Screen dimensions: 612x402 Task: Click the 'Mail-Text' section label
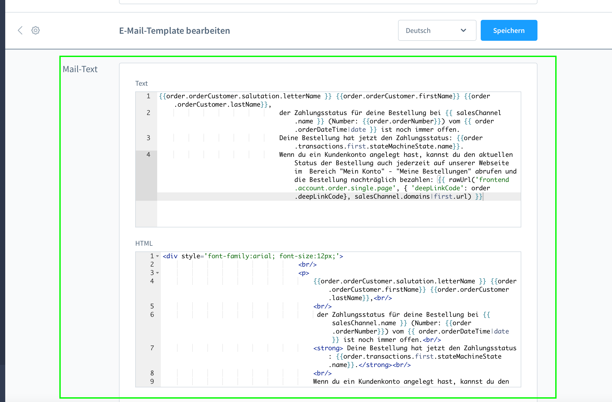[80, 69]
